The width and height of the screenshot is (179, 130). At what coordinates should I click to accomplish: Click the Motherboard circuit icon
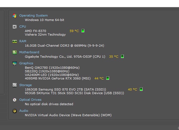(15, 52)
